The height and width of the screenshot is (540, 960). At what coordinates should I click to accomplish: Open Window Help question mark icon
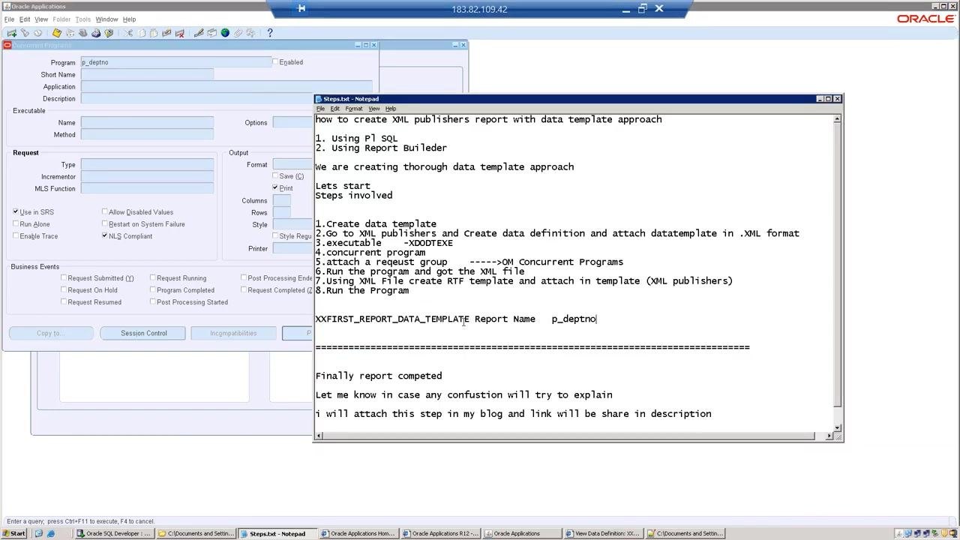[270, 33]
